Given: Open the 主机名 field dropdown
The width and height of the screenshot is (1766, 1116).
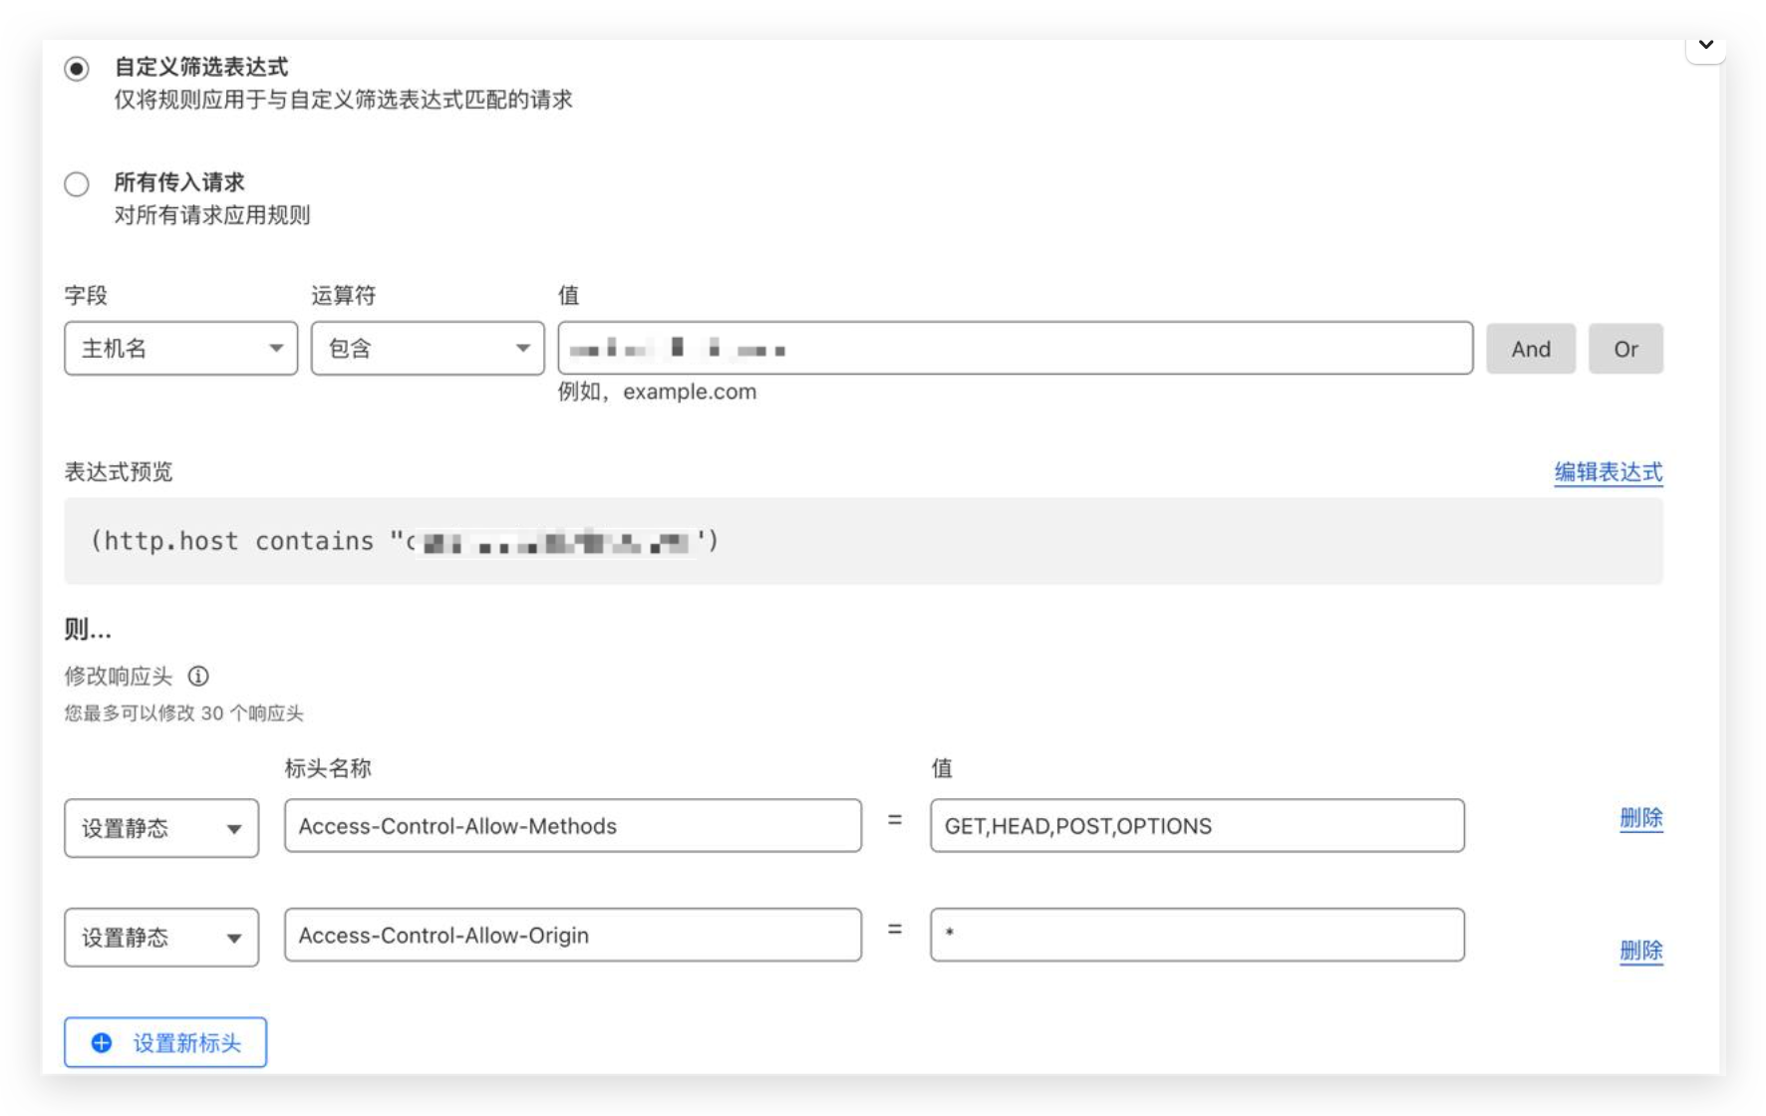Looking at the screenshot, I should (180, 348).
